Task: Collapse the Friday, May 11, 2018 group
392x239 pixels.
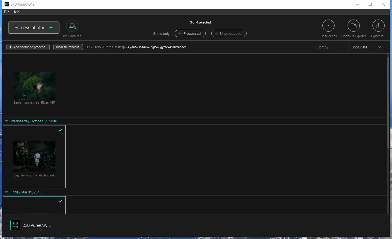Action: click(7, 192)
